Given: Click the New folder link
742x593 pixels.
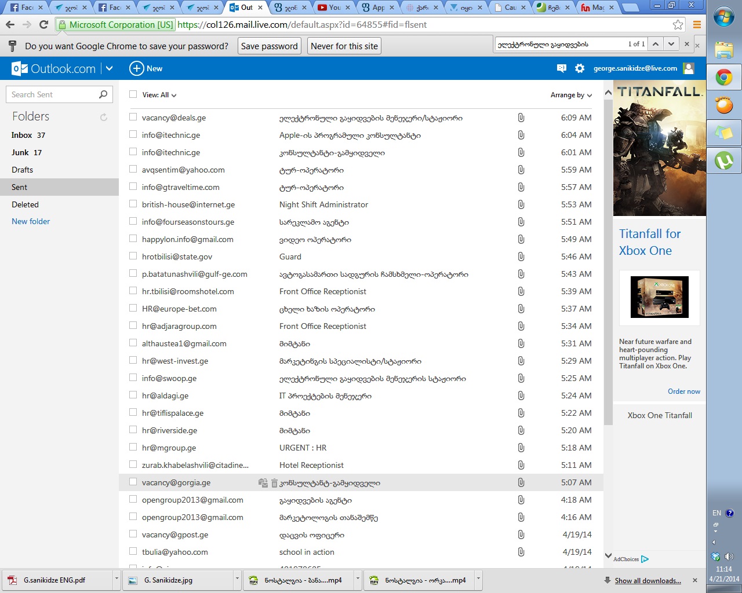Looking at the screenshot, I should coord(31,221).
